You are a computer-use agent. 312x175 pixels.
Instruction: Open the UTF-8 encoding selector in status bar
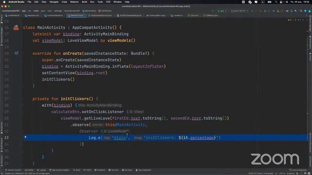[x=282, y=174]
